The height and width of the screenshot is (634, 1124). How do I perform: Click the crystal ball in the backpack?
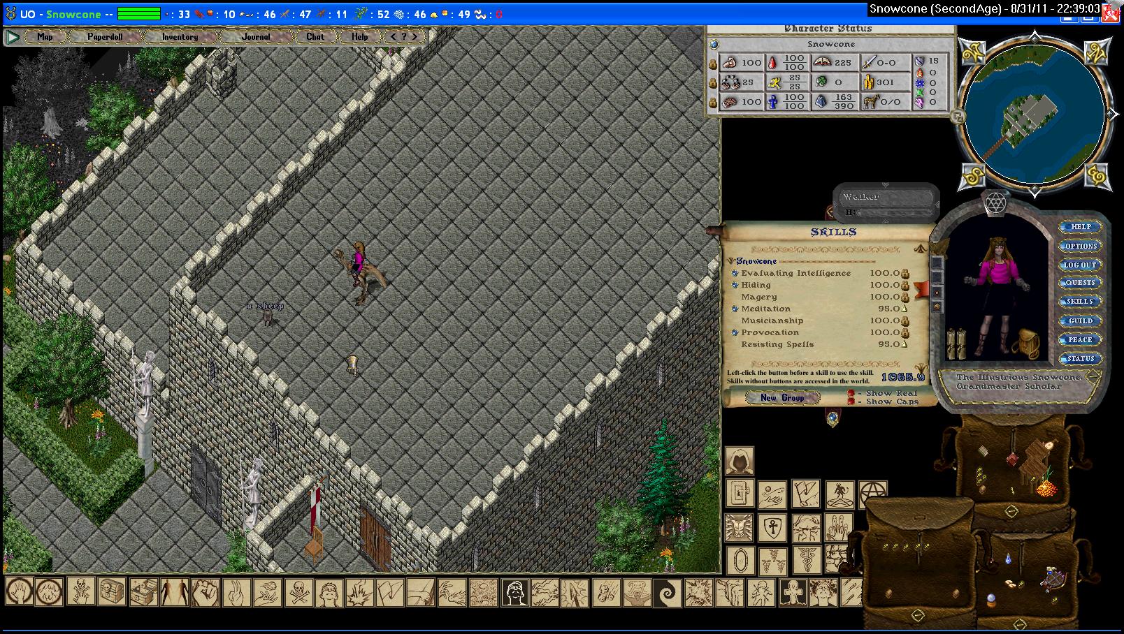click(x=991, y=600)
